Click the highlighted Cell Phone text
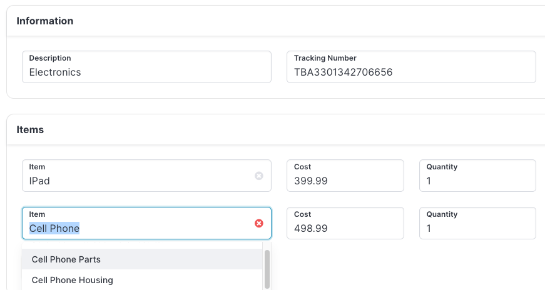The height and width of the screenshot is (290, 545). [x=54, y=228]
